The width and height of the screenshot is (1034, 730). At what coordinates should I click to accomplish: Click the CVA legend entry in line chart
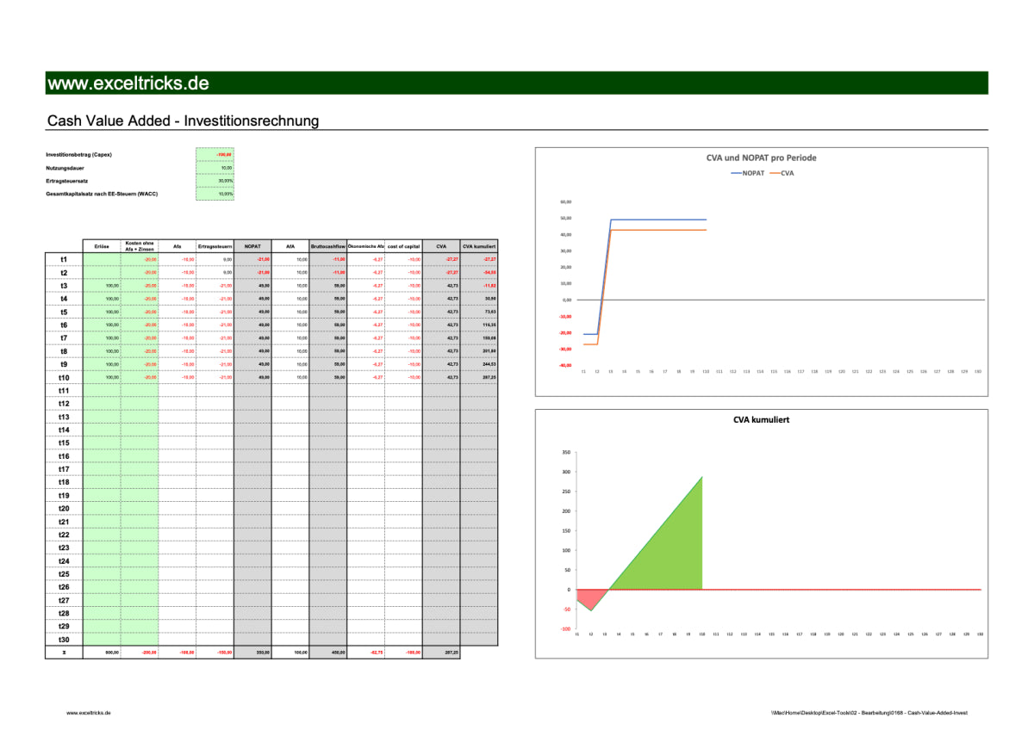[x=782, y=172]
